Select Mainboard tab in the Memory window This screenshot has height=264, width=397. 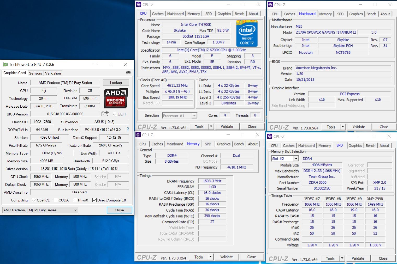[175, 144]
